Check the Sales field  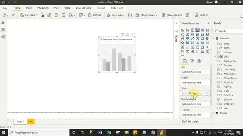(218, 44)
